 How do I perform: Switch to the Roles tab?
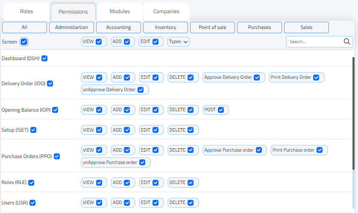pyautogui.click(x=26, y=12)
